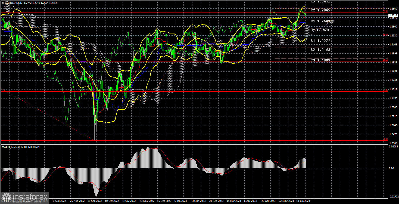399x204 pixels.
Task: Click the OHLC values 1.2742 1.2748 1.2684 1.2712
Action: click(x=41, y=2)
